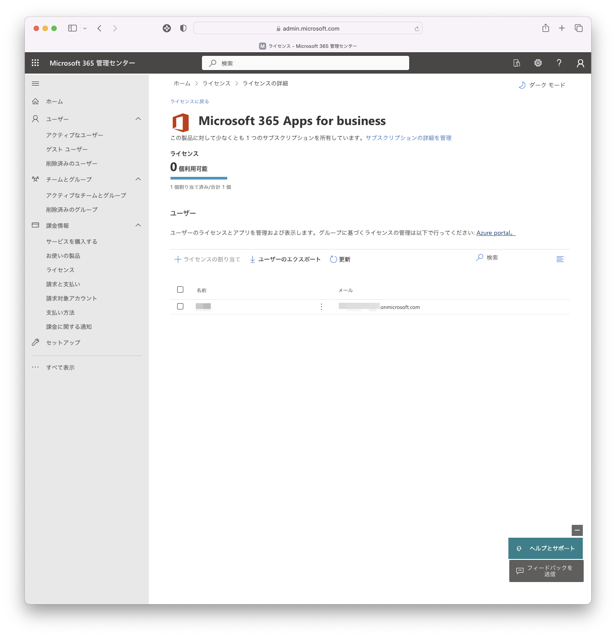
Task: Open サブスクリプションの詳細を管理 link
Action: 409,138
